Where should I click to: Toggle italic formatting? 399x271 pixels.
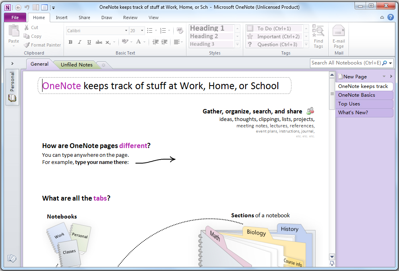79,42
